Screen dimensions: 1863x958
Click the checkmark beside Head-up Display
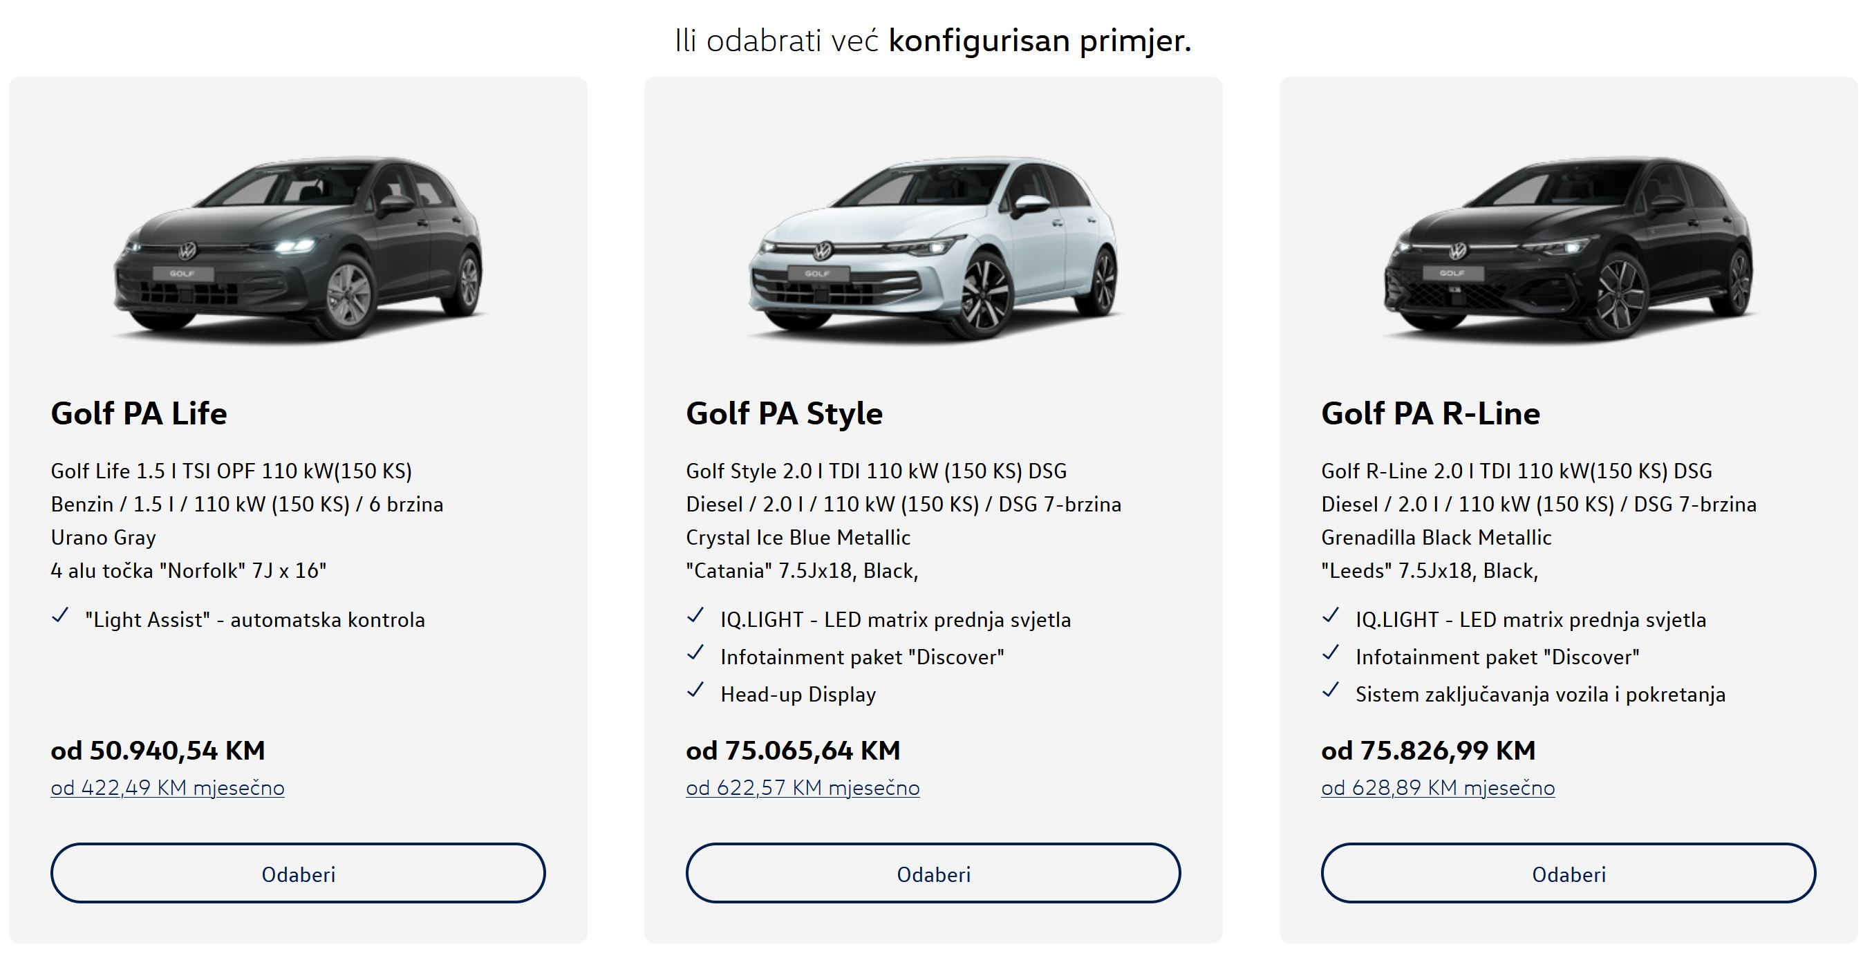(x=695, y=691)
